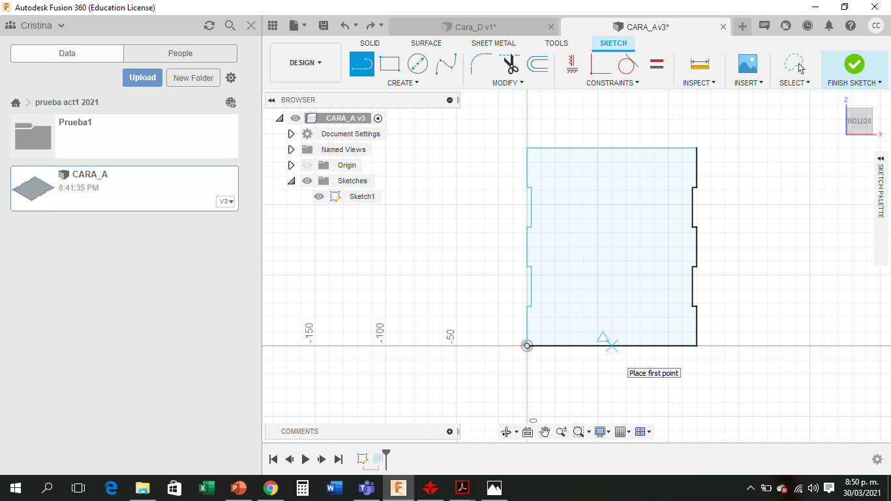Apply the Equal constraint
891x501 pixels.
pos(657,64)
